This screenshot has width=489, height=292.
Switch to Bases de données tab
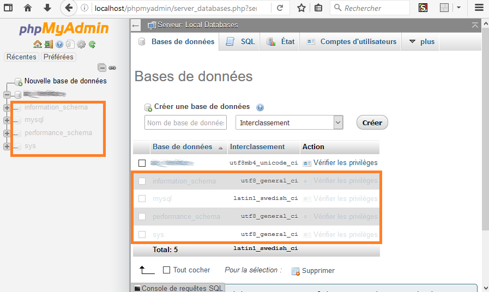point(177,41)
